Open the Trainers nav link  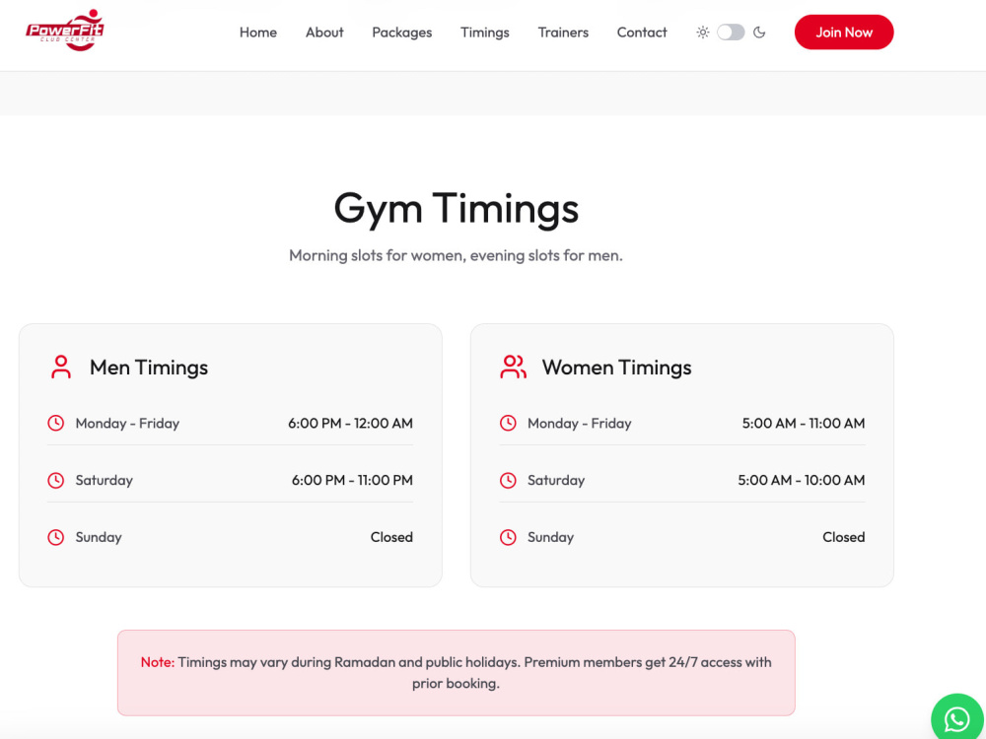tap(563, 33)
